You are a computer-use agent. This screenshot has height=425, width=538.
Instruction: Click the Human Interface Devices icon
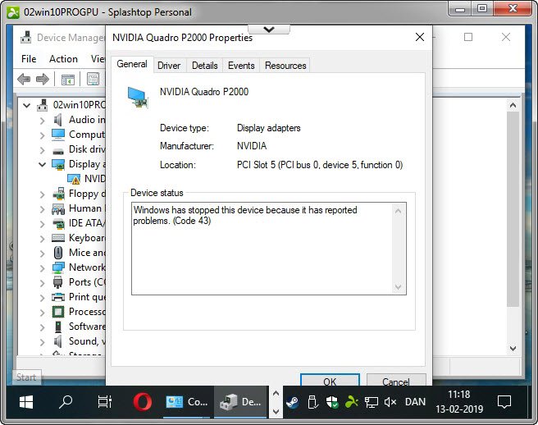[x=58, y=208]
